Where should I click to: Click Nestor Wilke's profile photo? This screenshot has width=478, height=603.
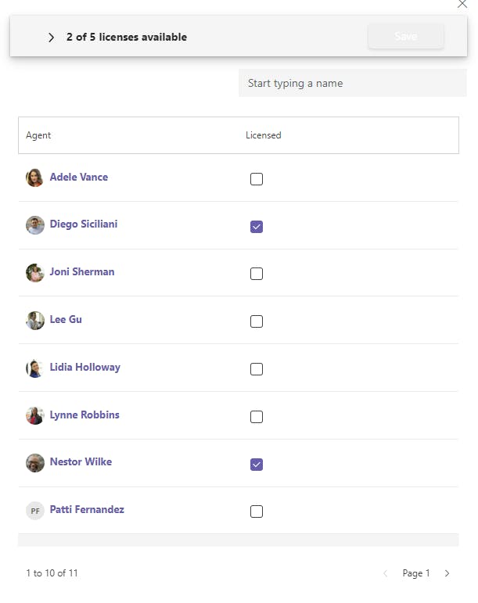[x=34, y=463]
